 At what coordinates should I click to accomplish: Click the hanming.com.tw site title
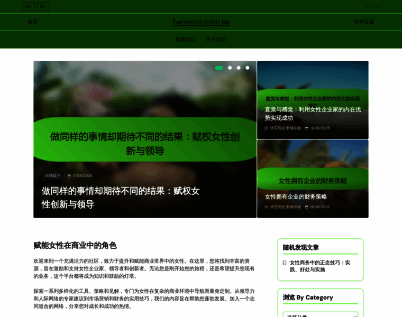point(201,22)
